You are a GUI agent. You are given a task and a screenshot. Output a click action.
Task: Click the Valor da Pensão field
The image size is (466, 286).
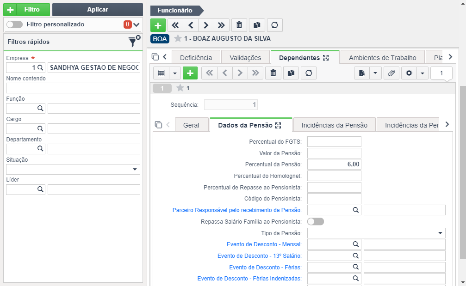334,153
